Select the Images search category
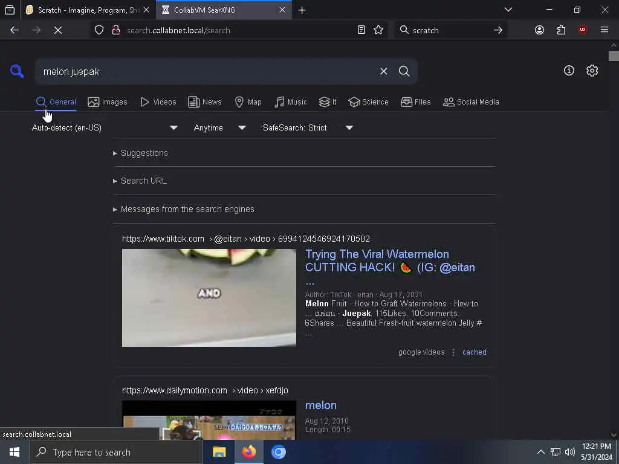 pyautogui.click(x=108, y=102)
